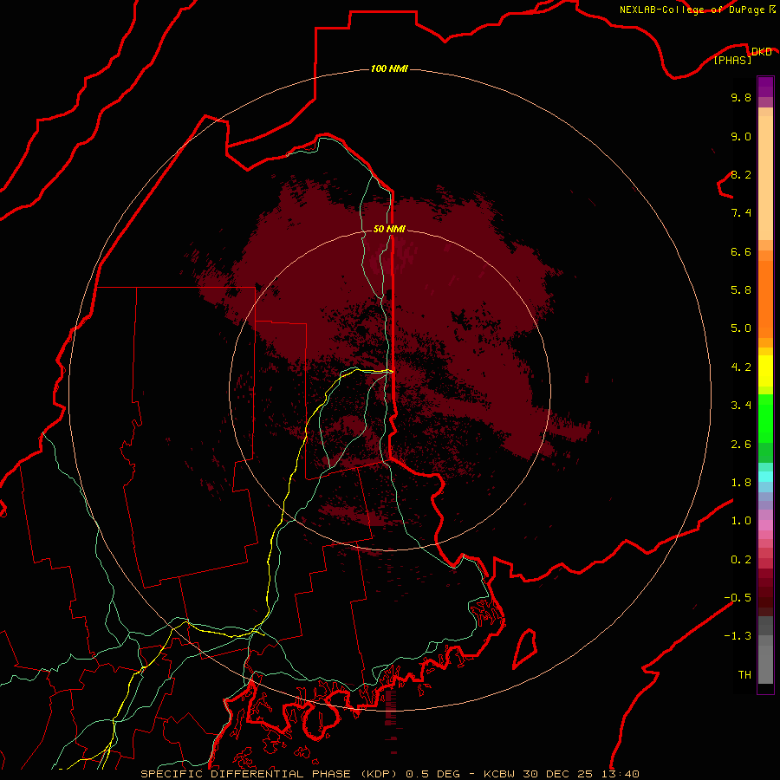
Task: Click the 9.8 value on the scale
Action: [741, 97]
